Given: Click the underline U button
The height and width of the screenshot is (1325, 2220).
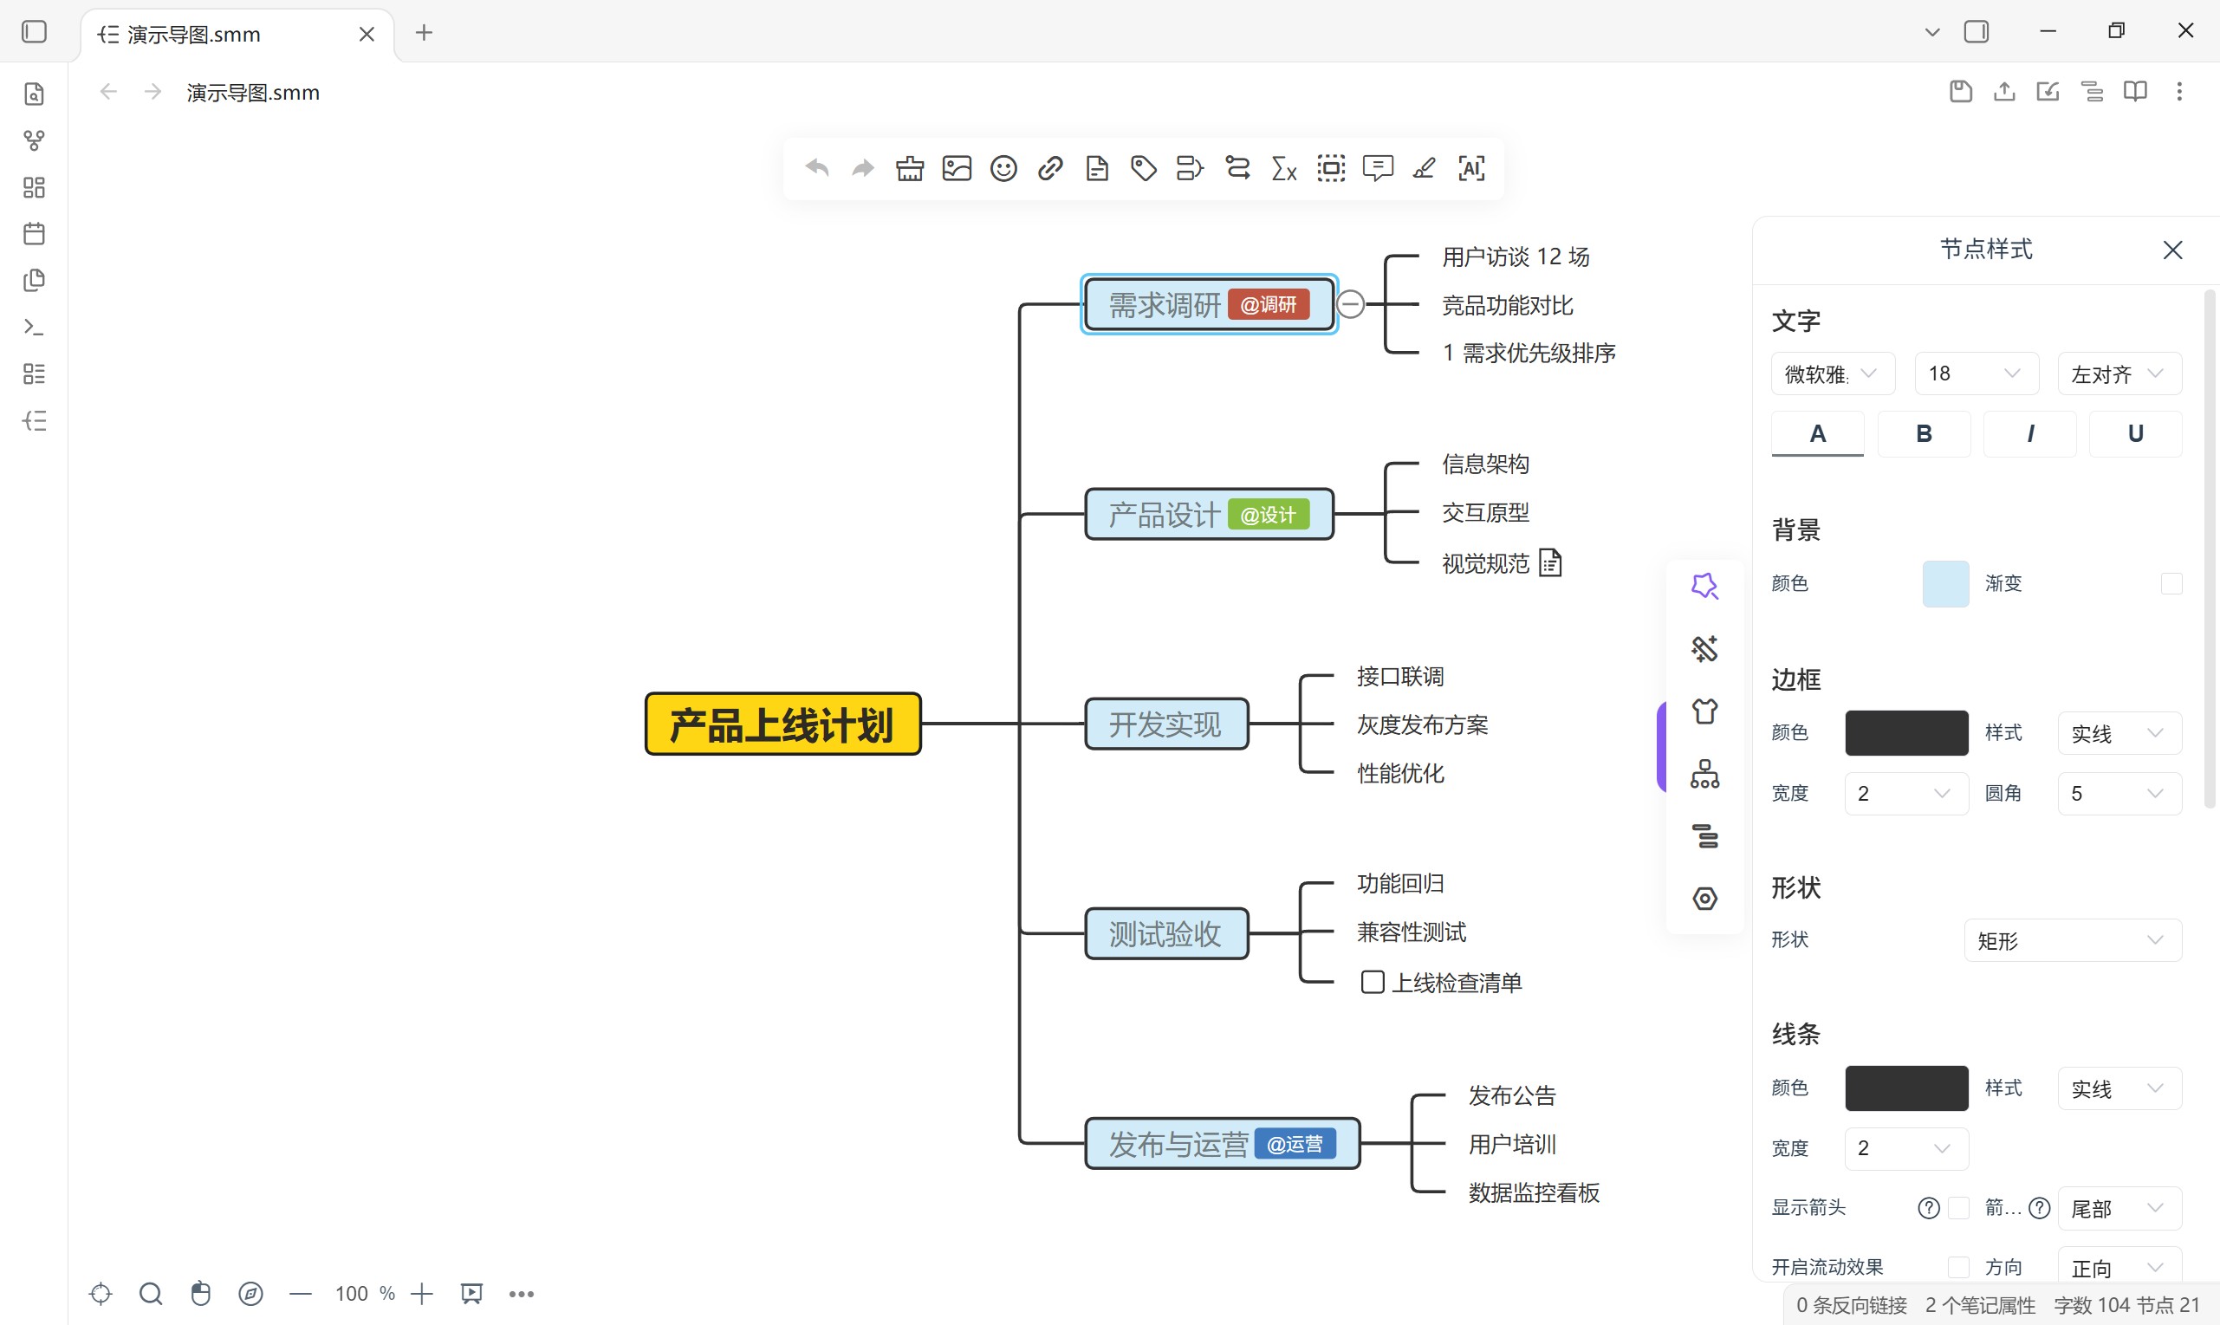Looking at the screenshot, I should 2135,434.
